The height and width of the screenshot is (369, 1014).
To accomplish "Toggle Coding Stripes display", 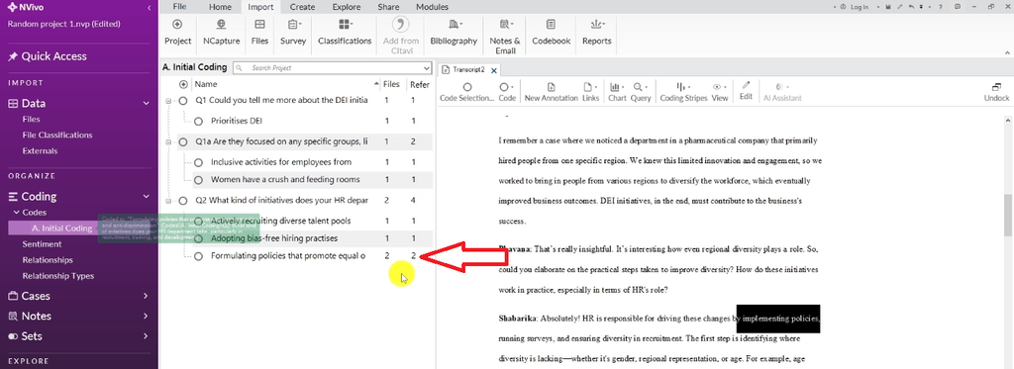I will pos(683,92).
